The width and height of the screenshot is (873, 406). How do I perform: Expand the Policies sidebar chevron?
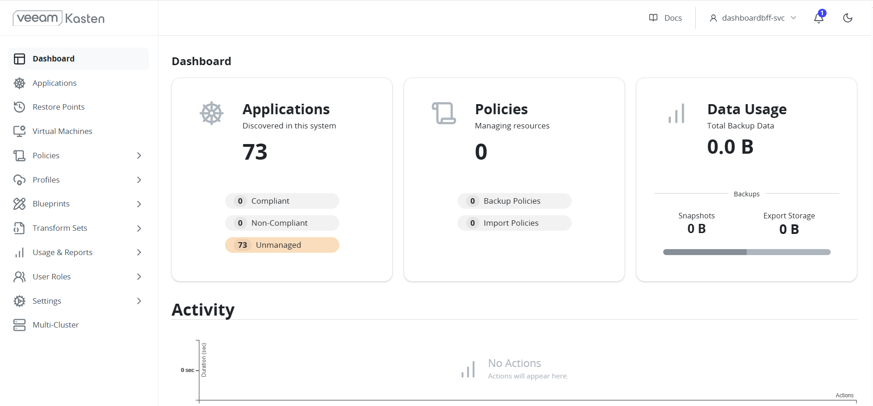pos(139,156)
